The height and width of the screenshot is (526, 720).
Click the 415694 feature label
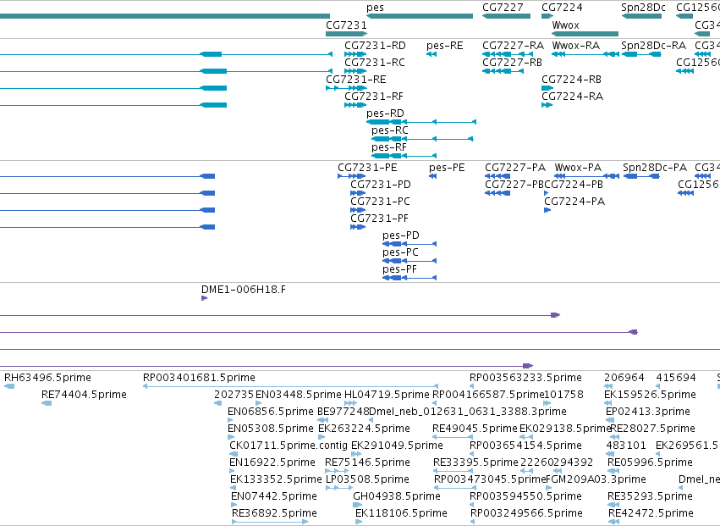(676, 378)
